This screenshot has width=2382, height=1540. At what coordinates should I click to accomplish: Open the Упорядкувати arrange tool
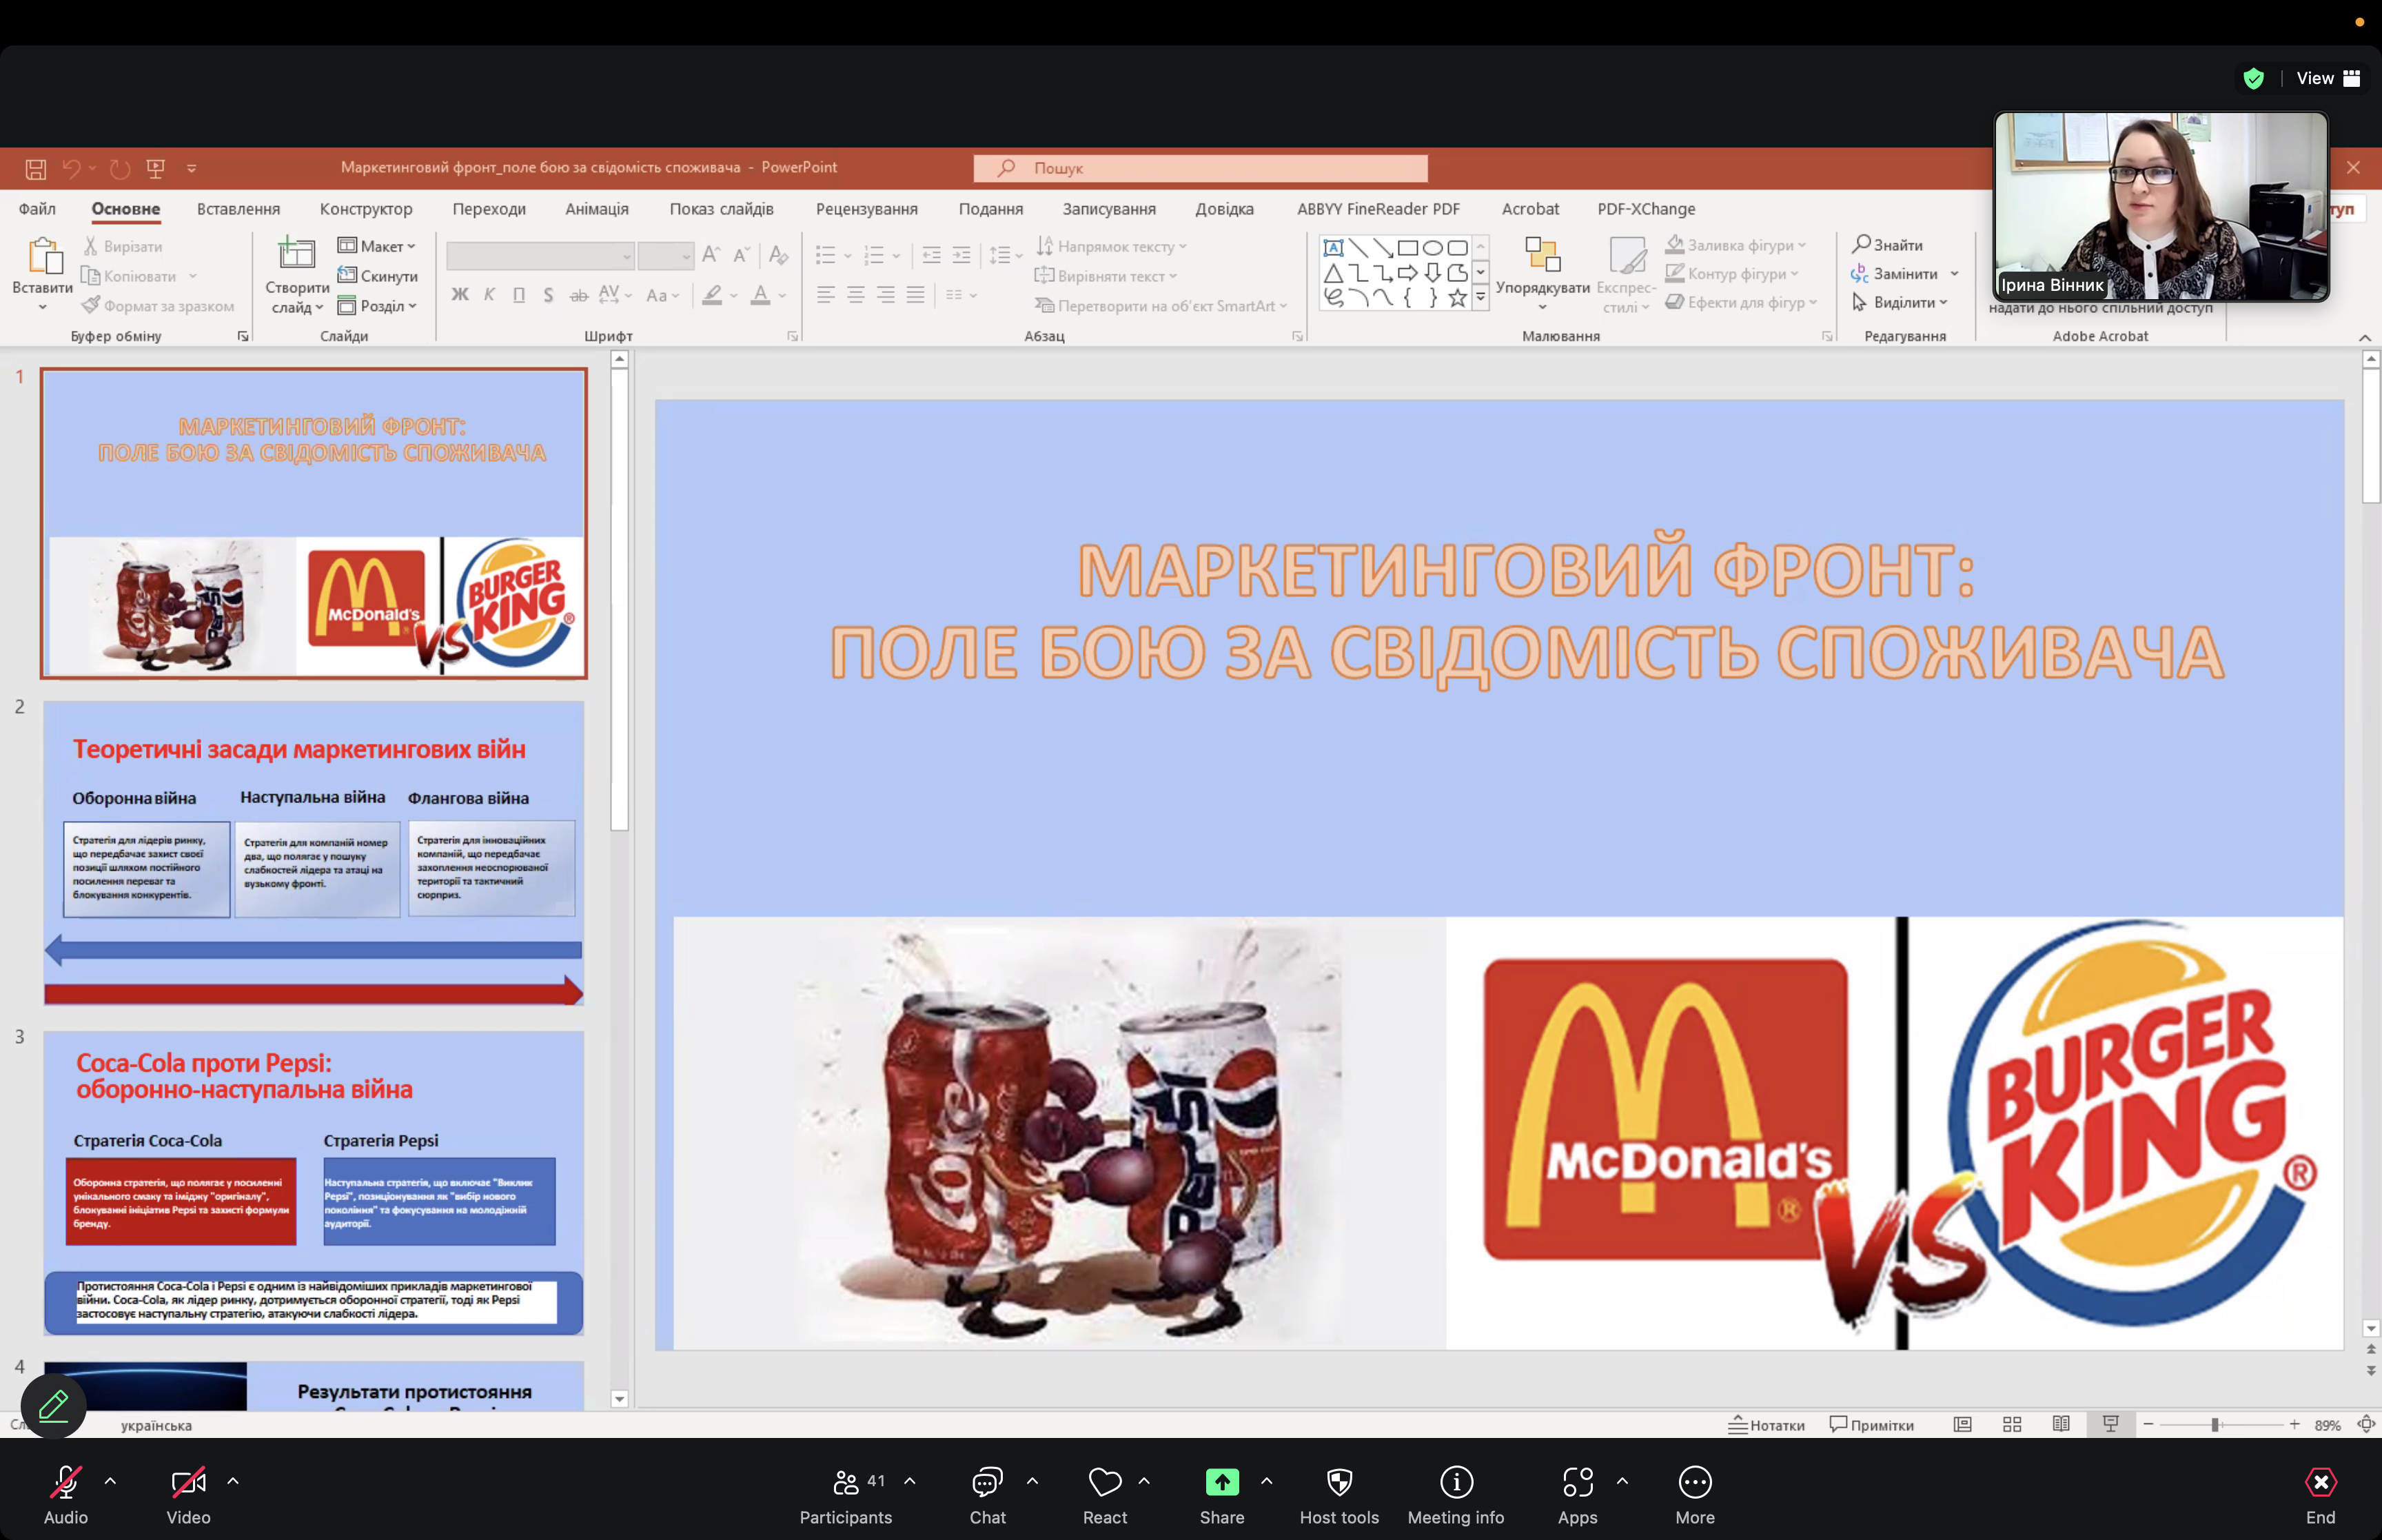(x=1543, y=266)
